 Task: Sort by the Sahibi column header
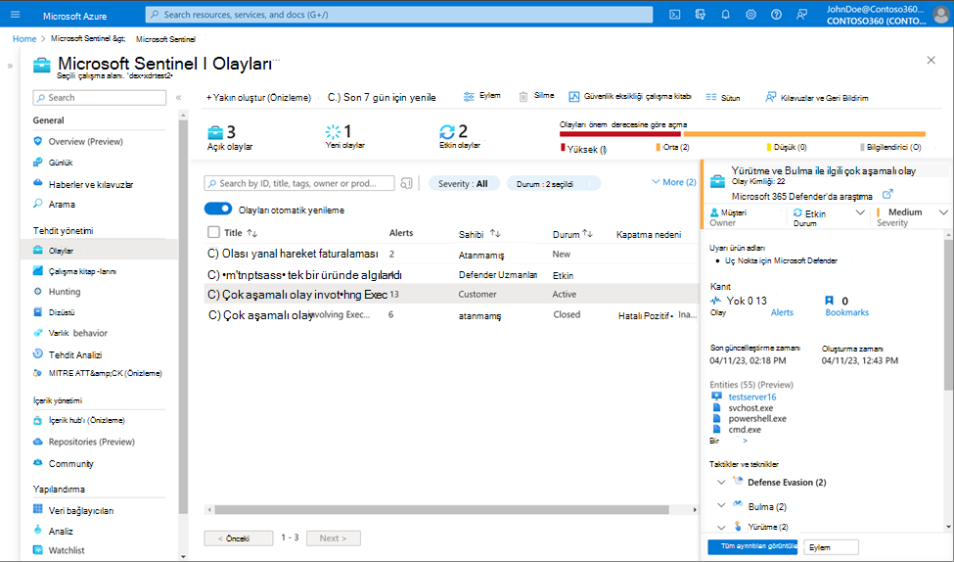click(479, 234)
